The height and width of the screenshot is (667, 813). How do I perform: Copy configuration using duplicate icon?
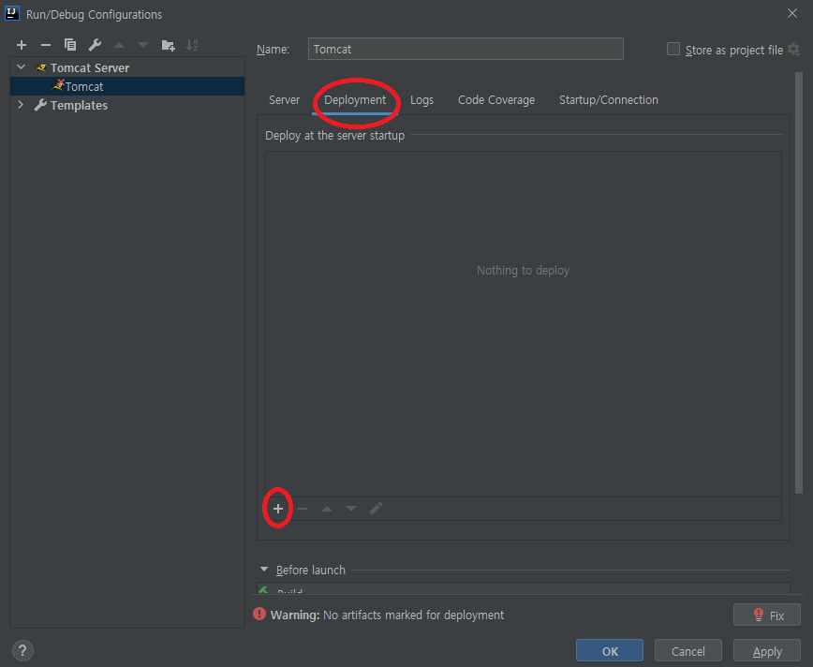pos(70,45)
